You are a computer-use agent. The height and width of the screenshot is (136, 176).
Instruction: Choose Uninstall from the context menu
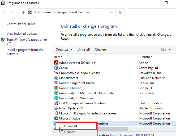pos(76,126)
